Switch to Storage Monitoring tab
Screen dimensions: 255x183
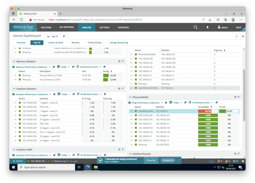[x=119, y=43]
